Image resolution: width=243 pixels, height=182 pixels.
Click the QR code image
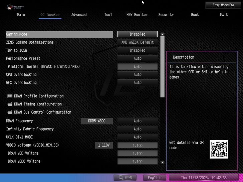(x=219, y=149)
